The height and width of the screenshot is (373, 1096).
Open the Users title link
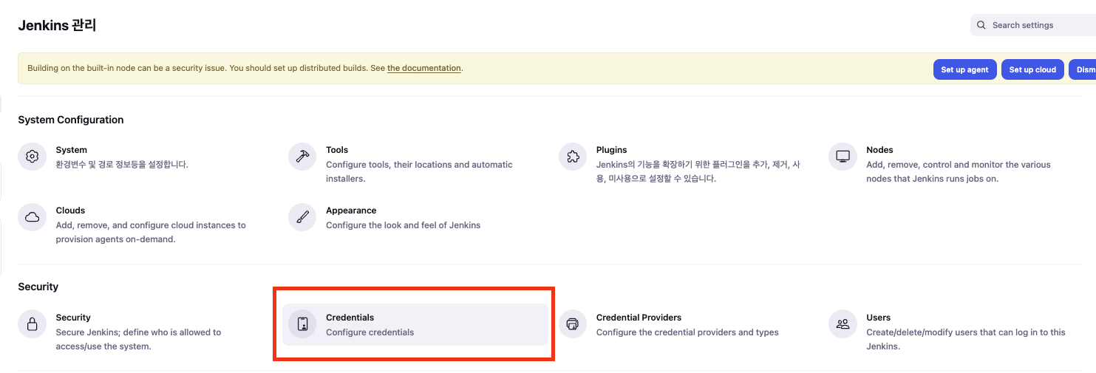coord(879,318)
